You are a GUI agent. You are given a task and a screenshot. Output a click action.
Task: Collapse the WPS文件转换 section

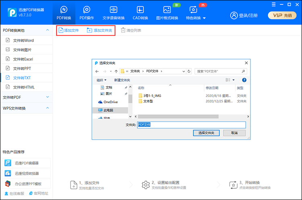48,108
